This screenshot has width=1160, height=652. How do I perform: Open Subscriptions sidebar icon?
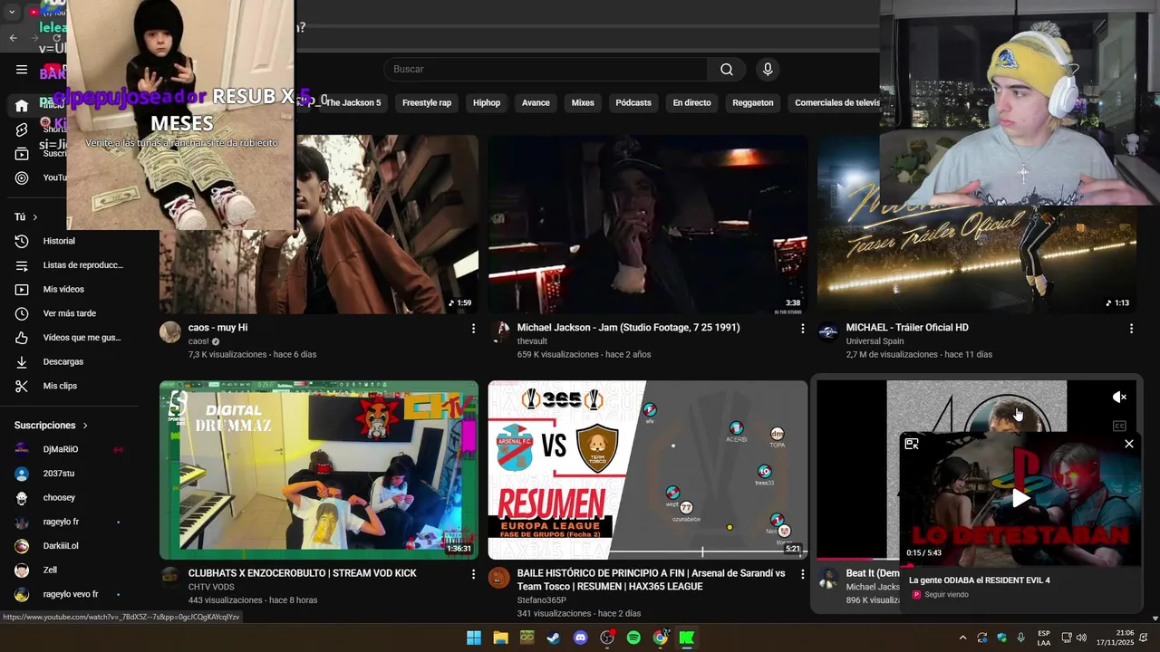click(x=22, y=154)
